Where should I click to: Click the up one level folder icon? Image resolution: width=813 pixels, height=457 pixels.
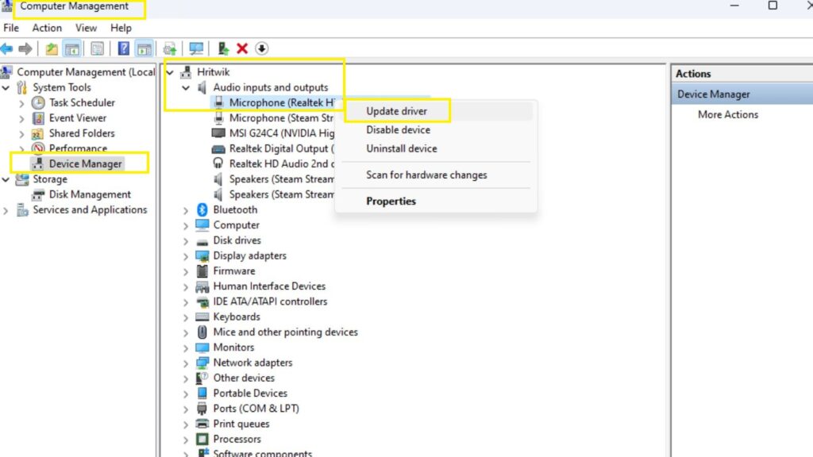tap(52, 48)
